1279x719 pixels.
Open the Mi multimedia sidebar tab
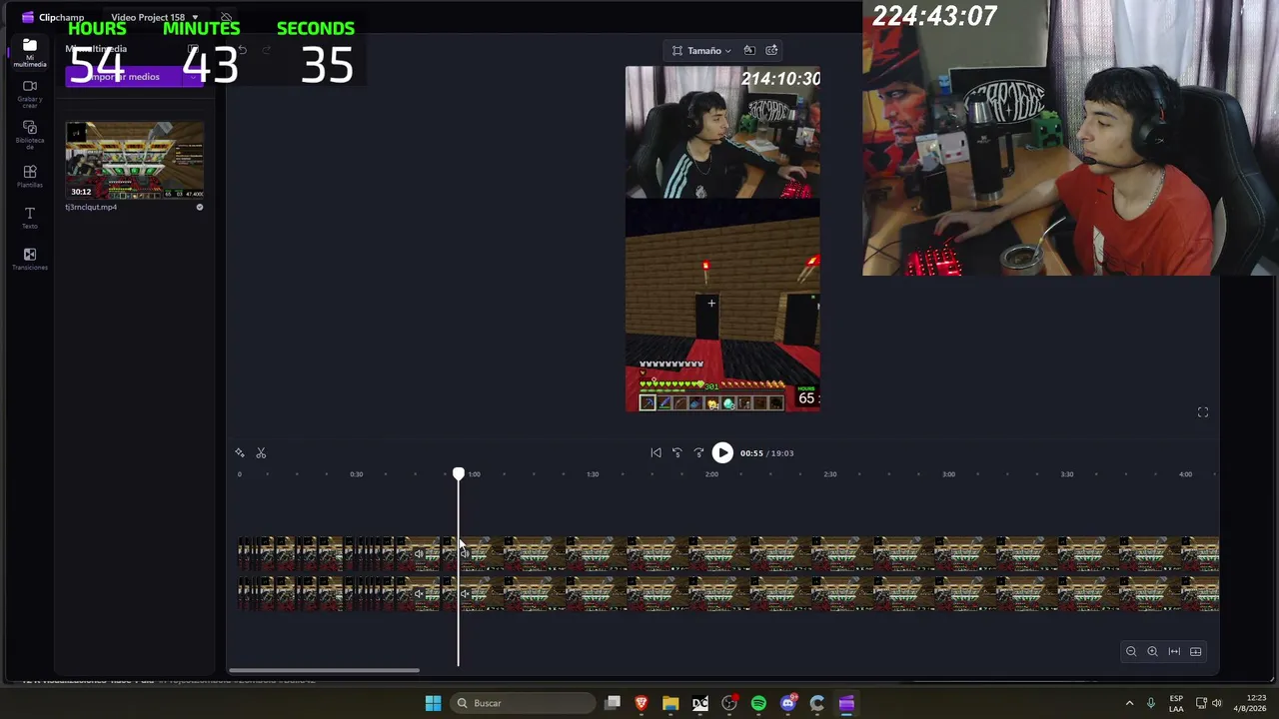pyautogui.click(x=29, y=51)
